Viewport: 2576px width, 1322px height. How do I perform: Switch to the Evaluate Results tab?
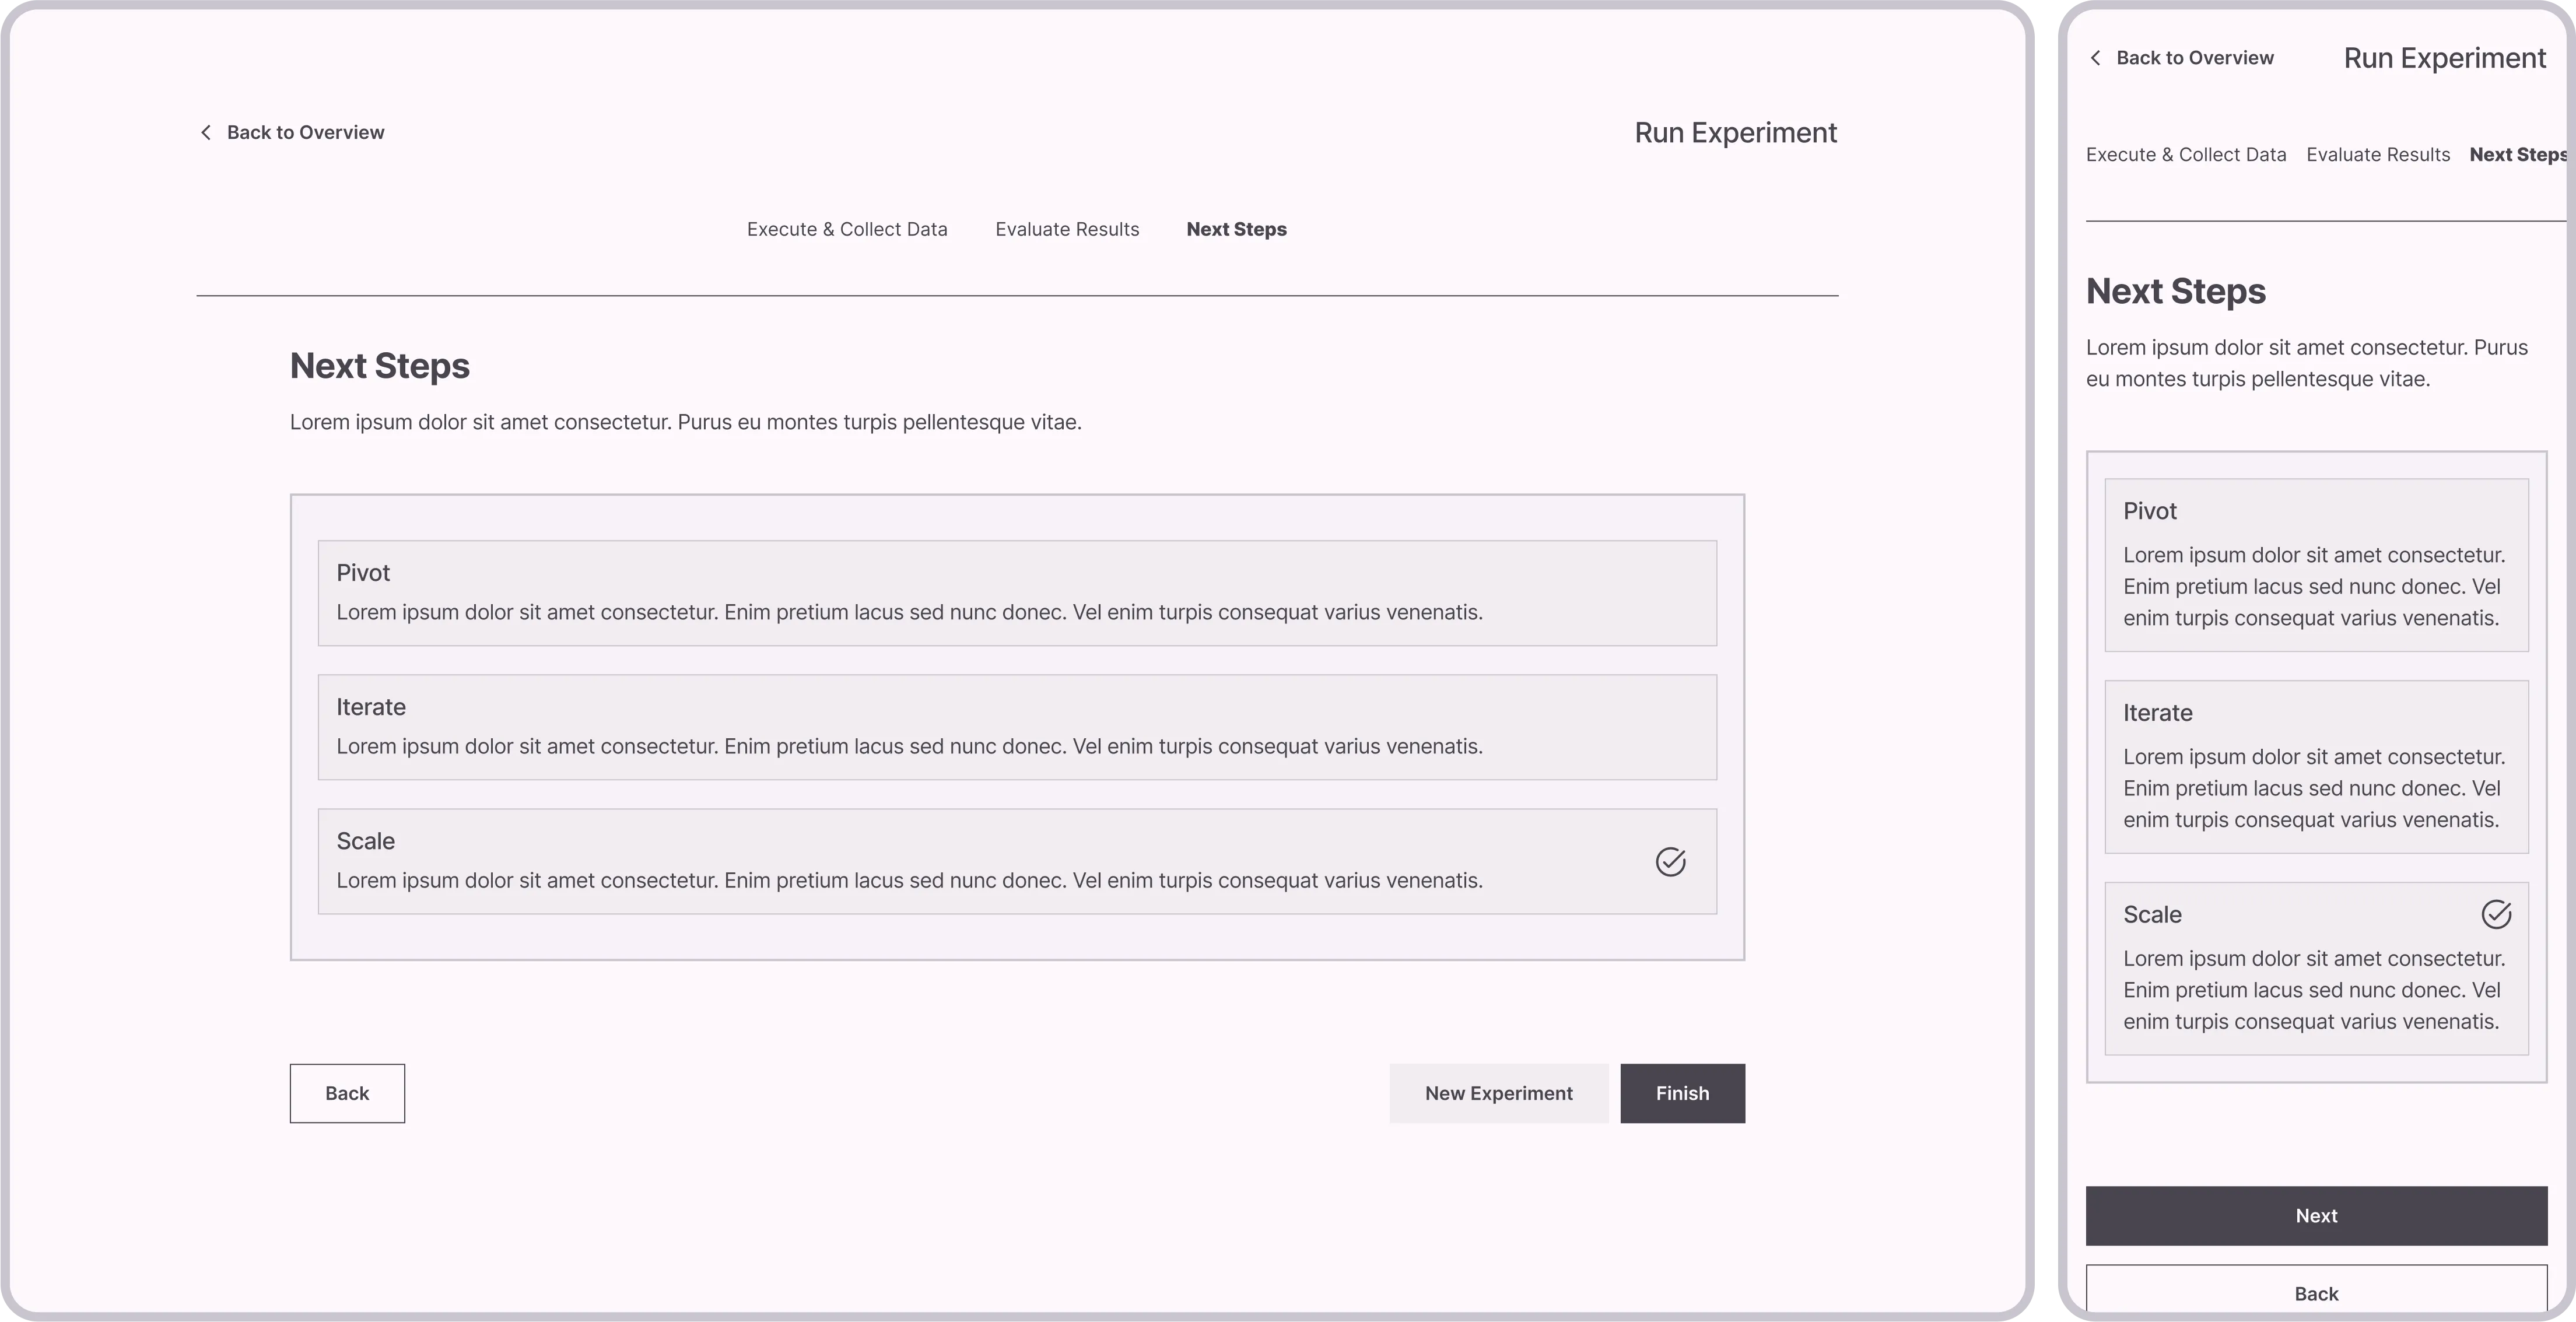[1067, 229]
